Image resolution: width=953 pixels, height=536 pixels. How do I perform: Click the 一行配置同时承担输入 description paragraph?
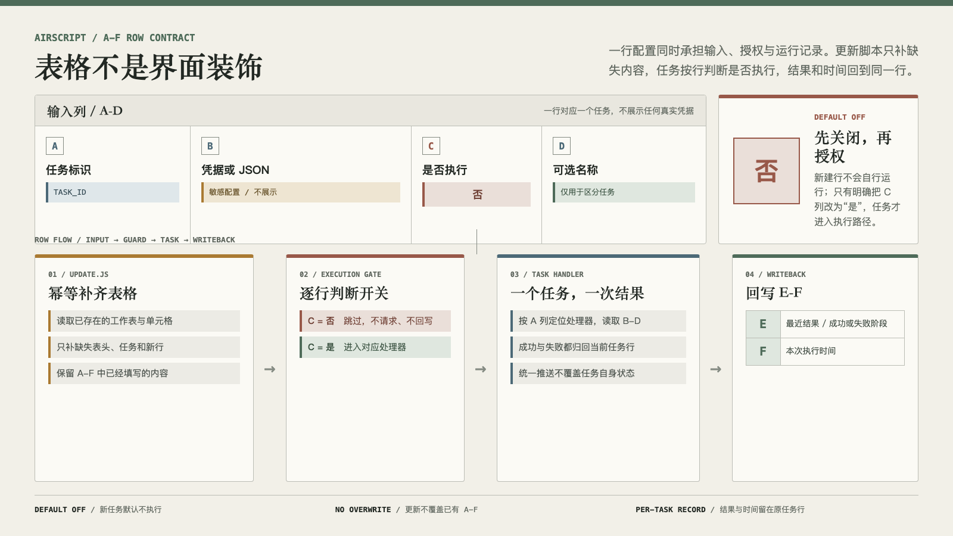(764, 61)
